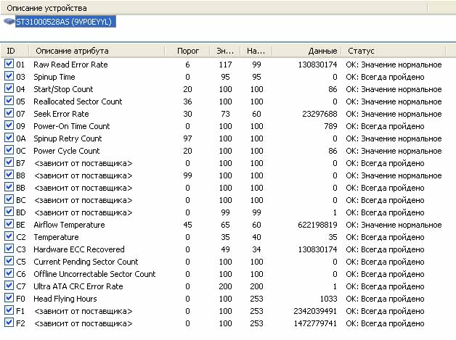Toggle checkbox for Reallocated Sector Count
The image size is (456, 340).
[x=9, y=101]
